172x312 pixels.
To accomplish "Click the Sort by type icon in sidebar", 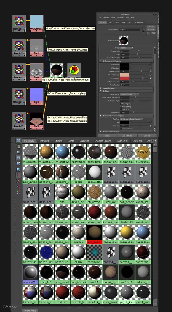I will tap(18, 181).
